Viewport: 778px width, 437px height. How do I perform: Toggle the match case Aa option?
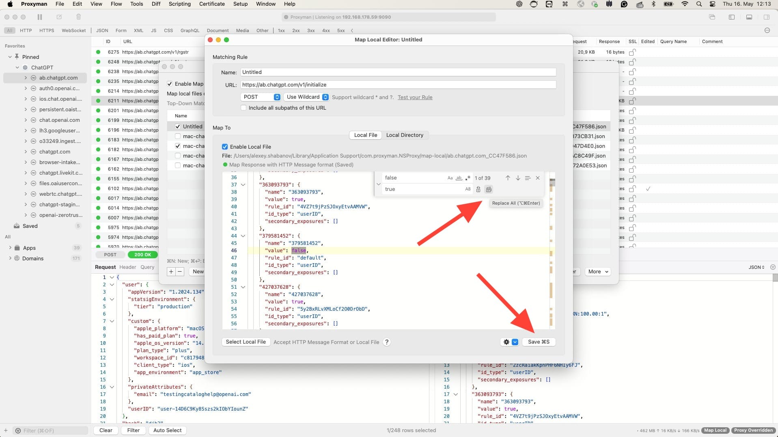pyautogui.click(x=450, y=178)
